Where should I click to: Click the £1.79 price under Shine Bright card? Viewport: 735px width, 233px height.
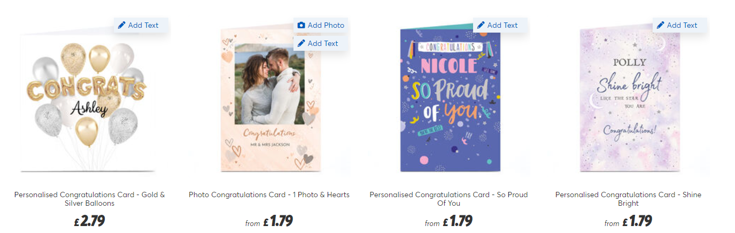(x=637, y=221)
